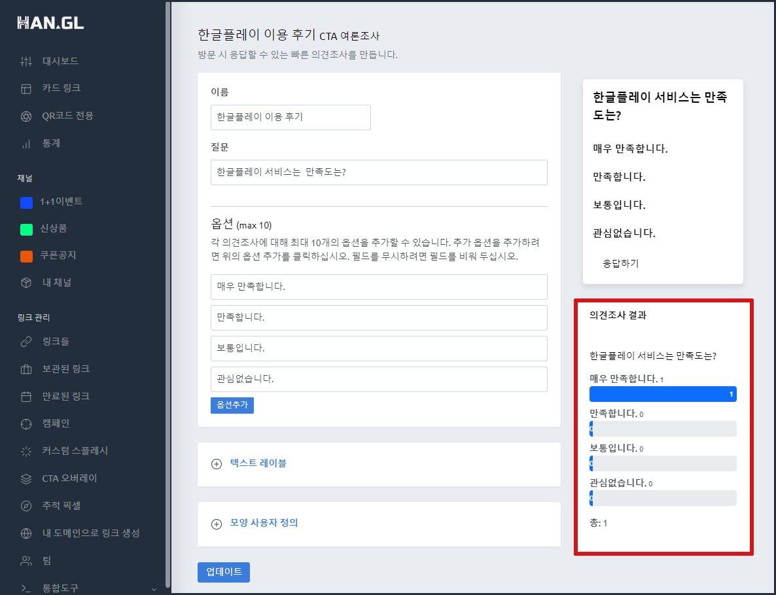
Task: Click the plus icon beside 텍스트 레이블
Action: point(217,464)
